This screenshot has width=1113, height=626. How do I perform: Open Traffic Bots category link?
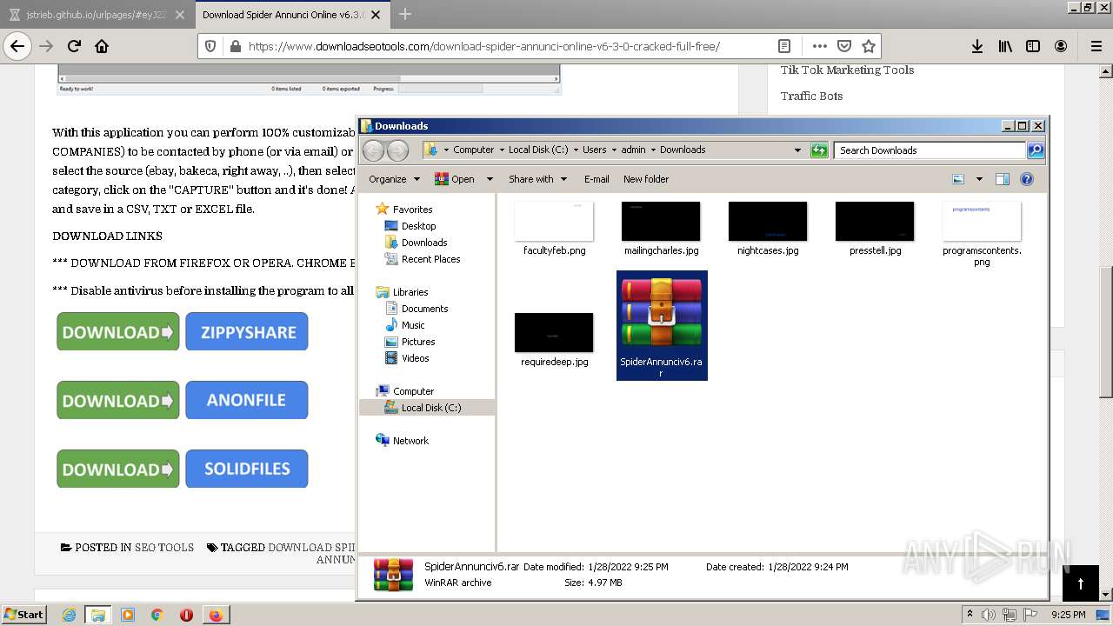[x=811, y=96]
